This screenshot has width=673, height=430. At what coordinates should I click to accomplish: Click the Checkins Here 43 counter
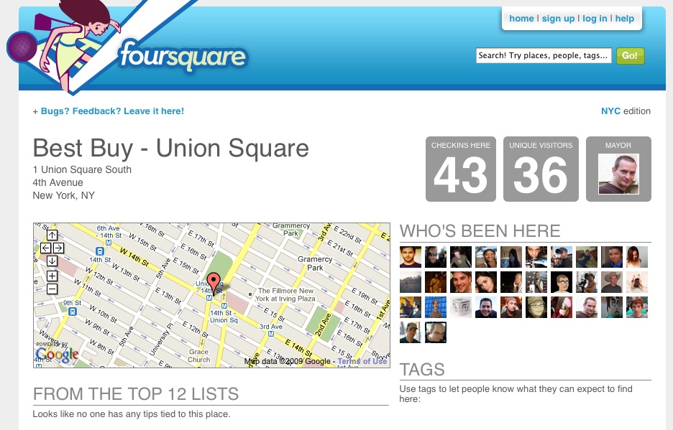(x=461, y=169)
